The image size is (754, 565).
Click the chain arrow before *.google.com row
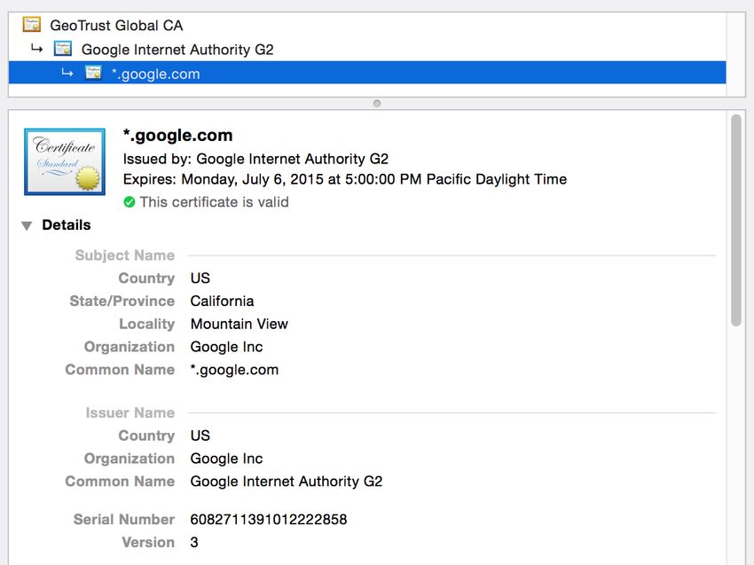click(67, 73)
